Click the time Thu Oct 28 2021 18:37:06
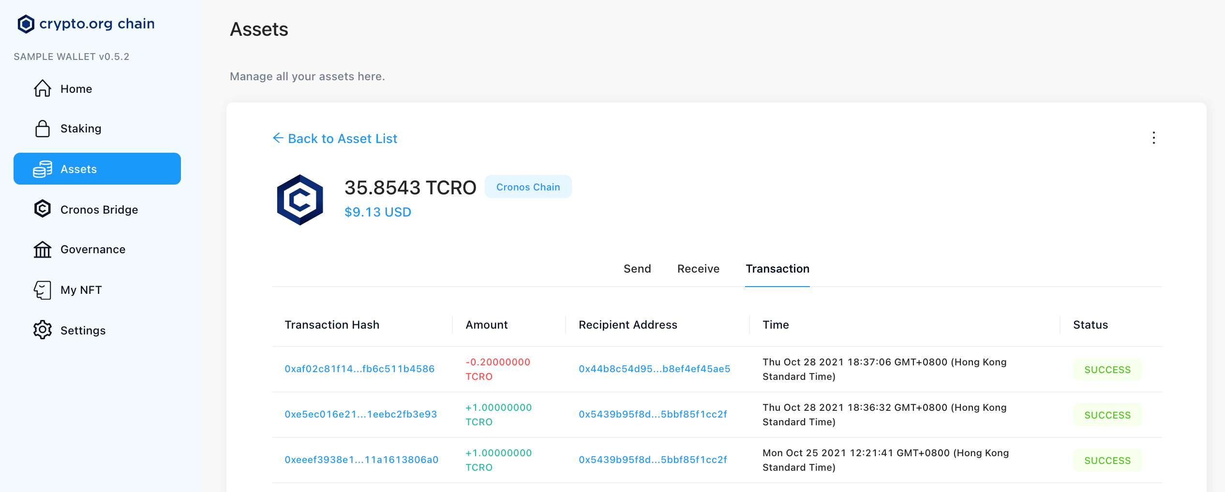This screenshot has width=1225, height=492. coord(884,369)
